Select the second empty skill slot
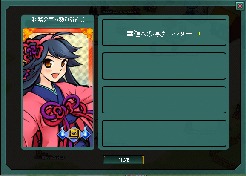This screenshot has width=246, height=176. point(164,66)
